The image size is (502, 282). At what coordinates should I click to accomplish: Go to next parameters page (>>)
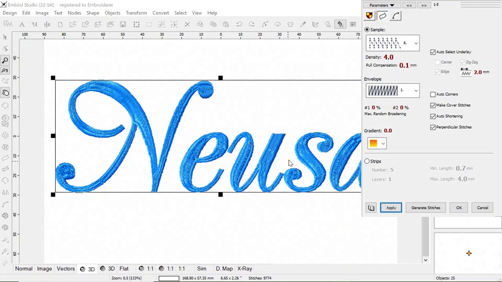(x=424, y=5)
